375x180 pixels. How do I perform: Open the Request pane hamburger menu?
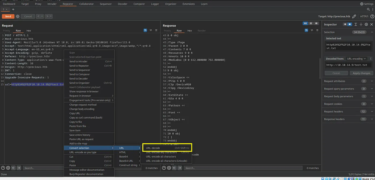[x=156, y=30]
